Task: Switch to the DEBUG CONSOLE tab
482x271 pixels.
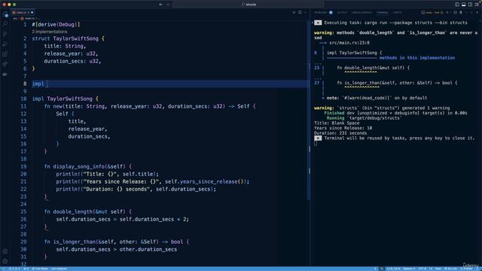Action: click(x=361, y=13)
